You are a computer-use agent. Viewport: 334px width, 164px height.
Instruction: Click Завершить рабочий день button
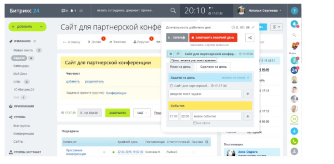coord(213,38)
